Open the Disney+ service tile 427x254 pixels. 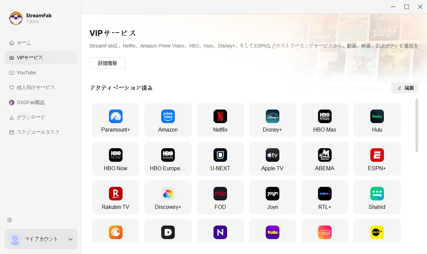tap(273, 120)
